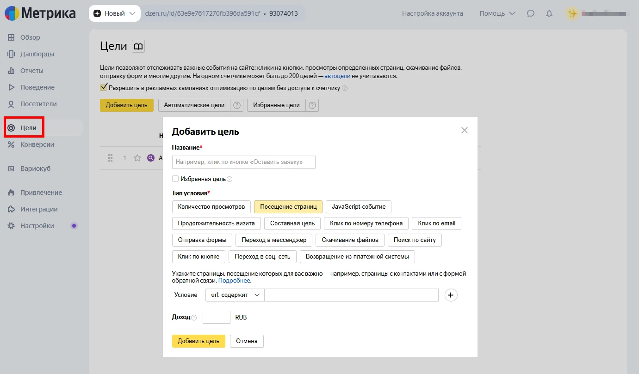Image resolution: width=639 pixels, height=374 pixels.
Task: Check the Избранная цель checkbox
Action: (x=175, y=179)
